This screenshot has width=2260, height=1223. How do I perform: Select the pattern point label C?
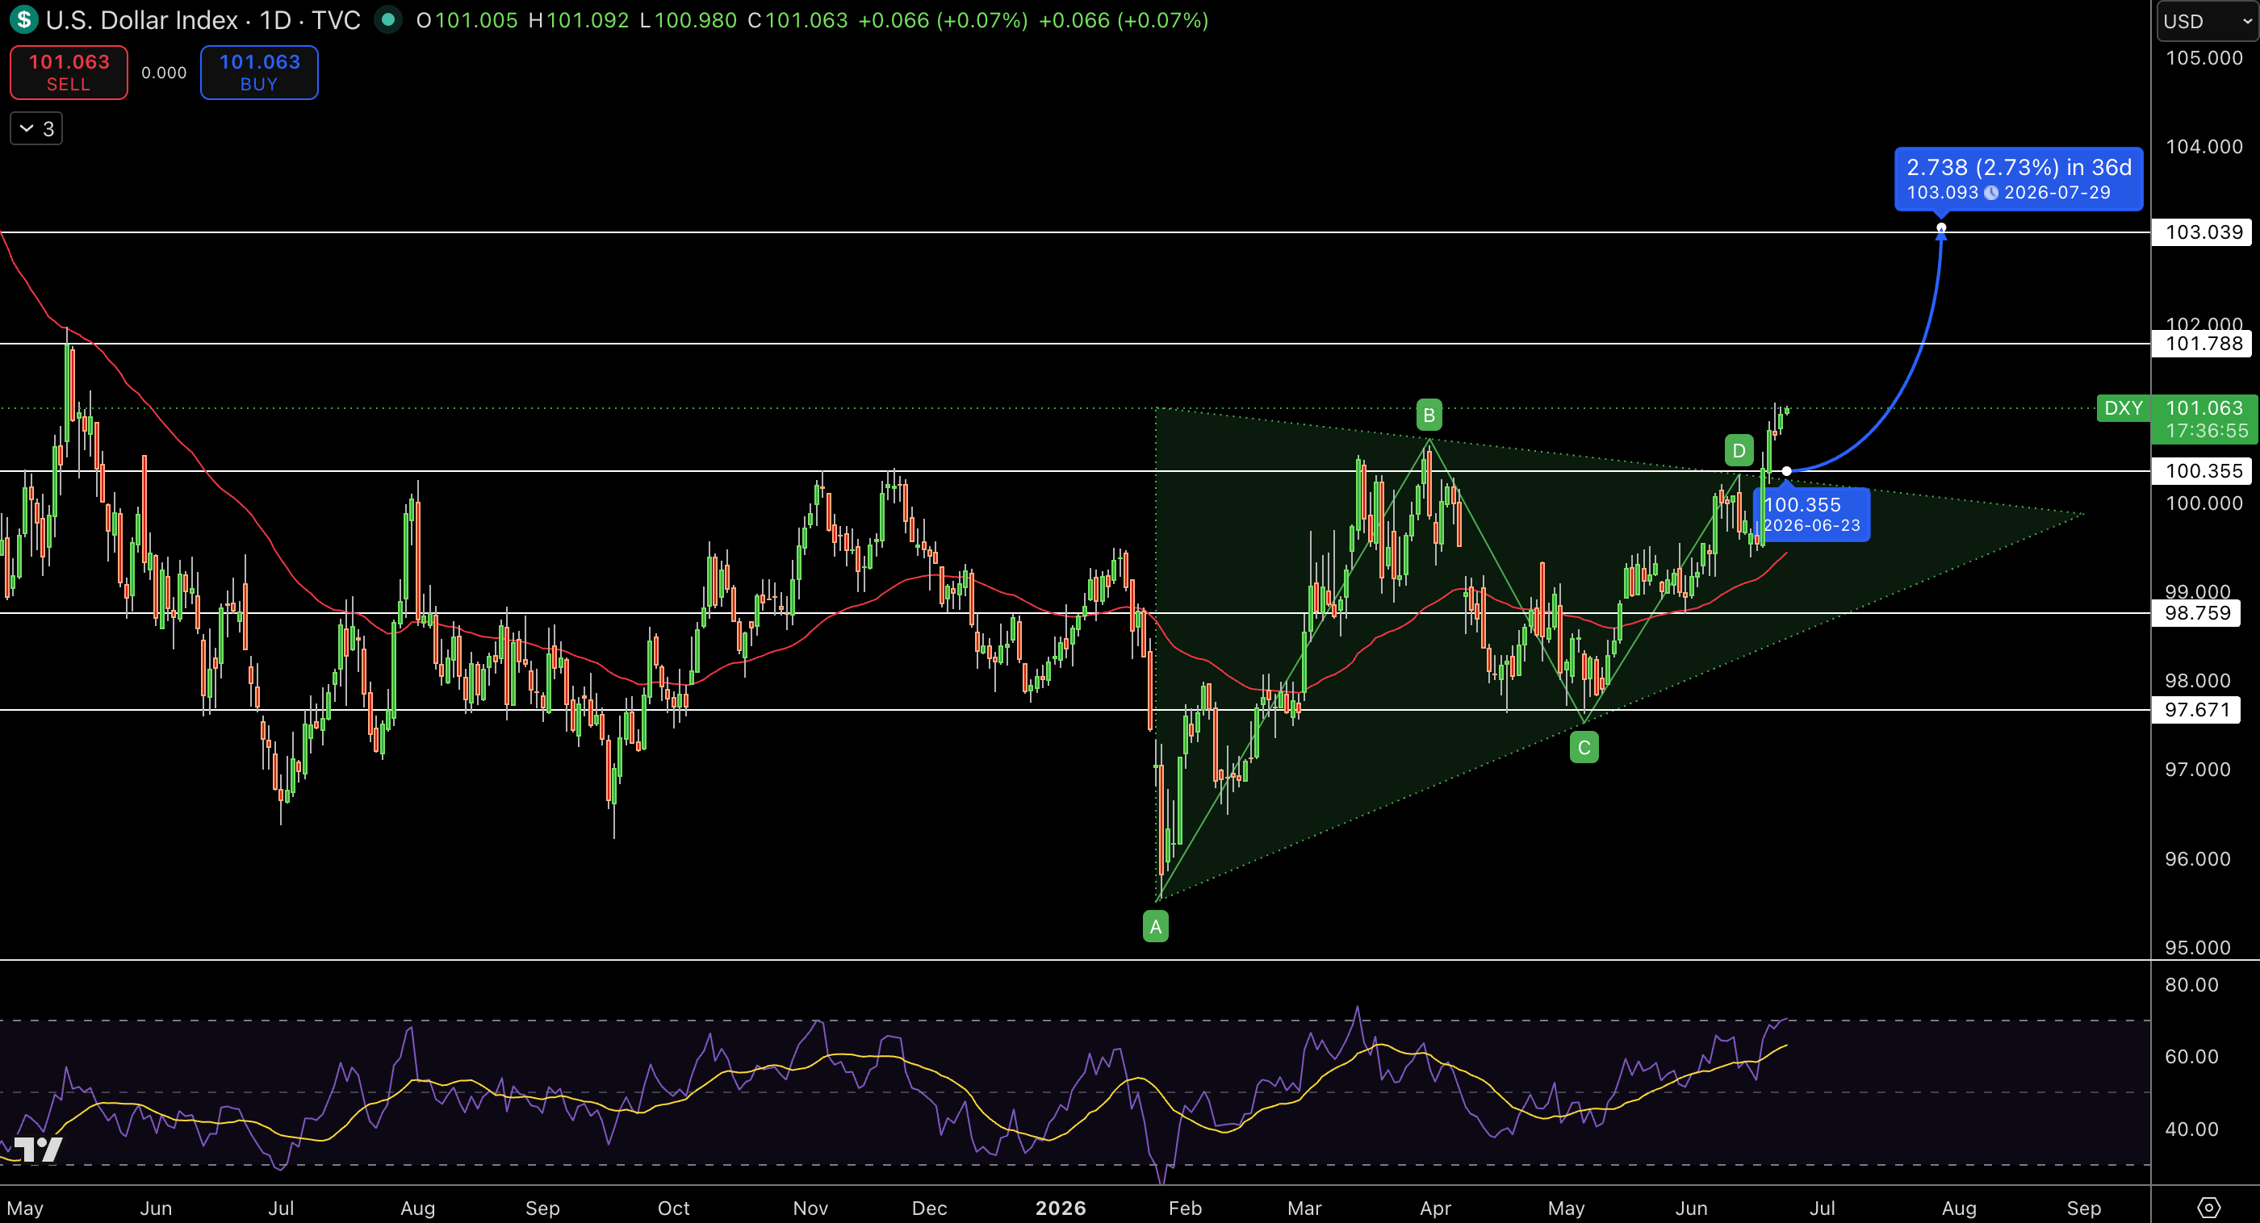point(1584,748)
